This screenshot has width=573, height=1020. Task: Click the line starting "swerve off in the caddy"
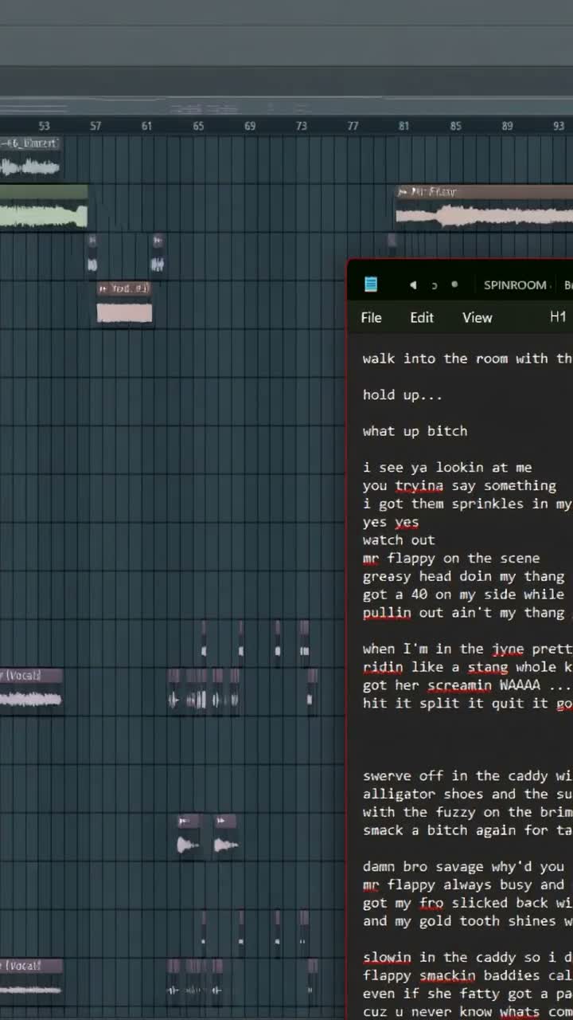tap(467, 775)
